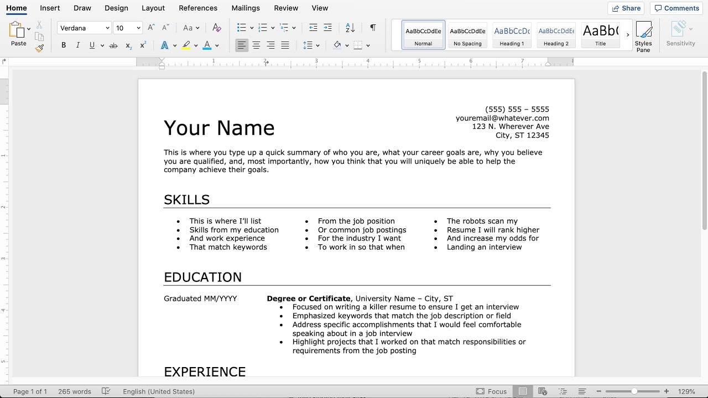Sort text A to Z
This screenshot has height=398, width=708.
[350, 28]
